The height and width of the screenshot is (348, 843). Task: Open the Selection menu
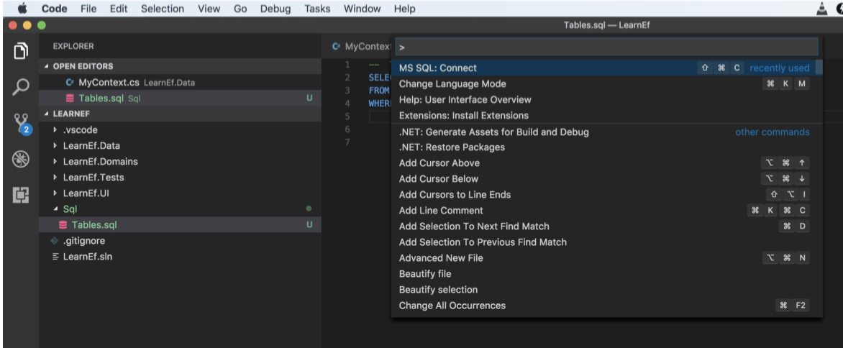tap(163, 9)
